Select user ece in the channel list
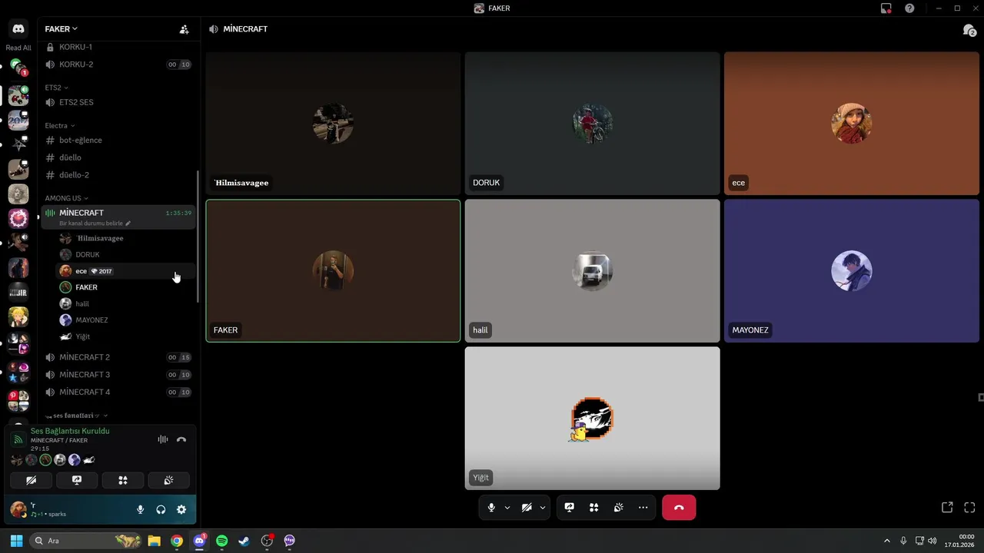Image resolution: width=984 pixels, height=553 pixels. point(126,271)
